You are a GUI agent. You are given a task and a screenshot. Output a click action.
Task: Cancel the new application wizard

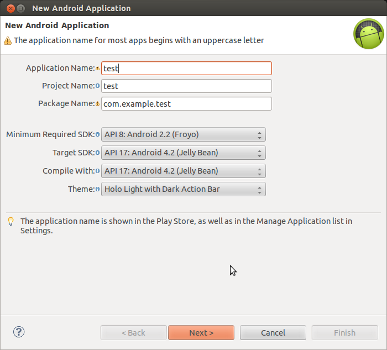[273, 333]
